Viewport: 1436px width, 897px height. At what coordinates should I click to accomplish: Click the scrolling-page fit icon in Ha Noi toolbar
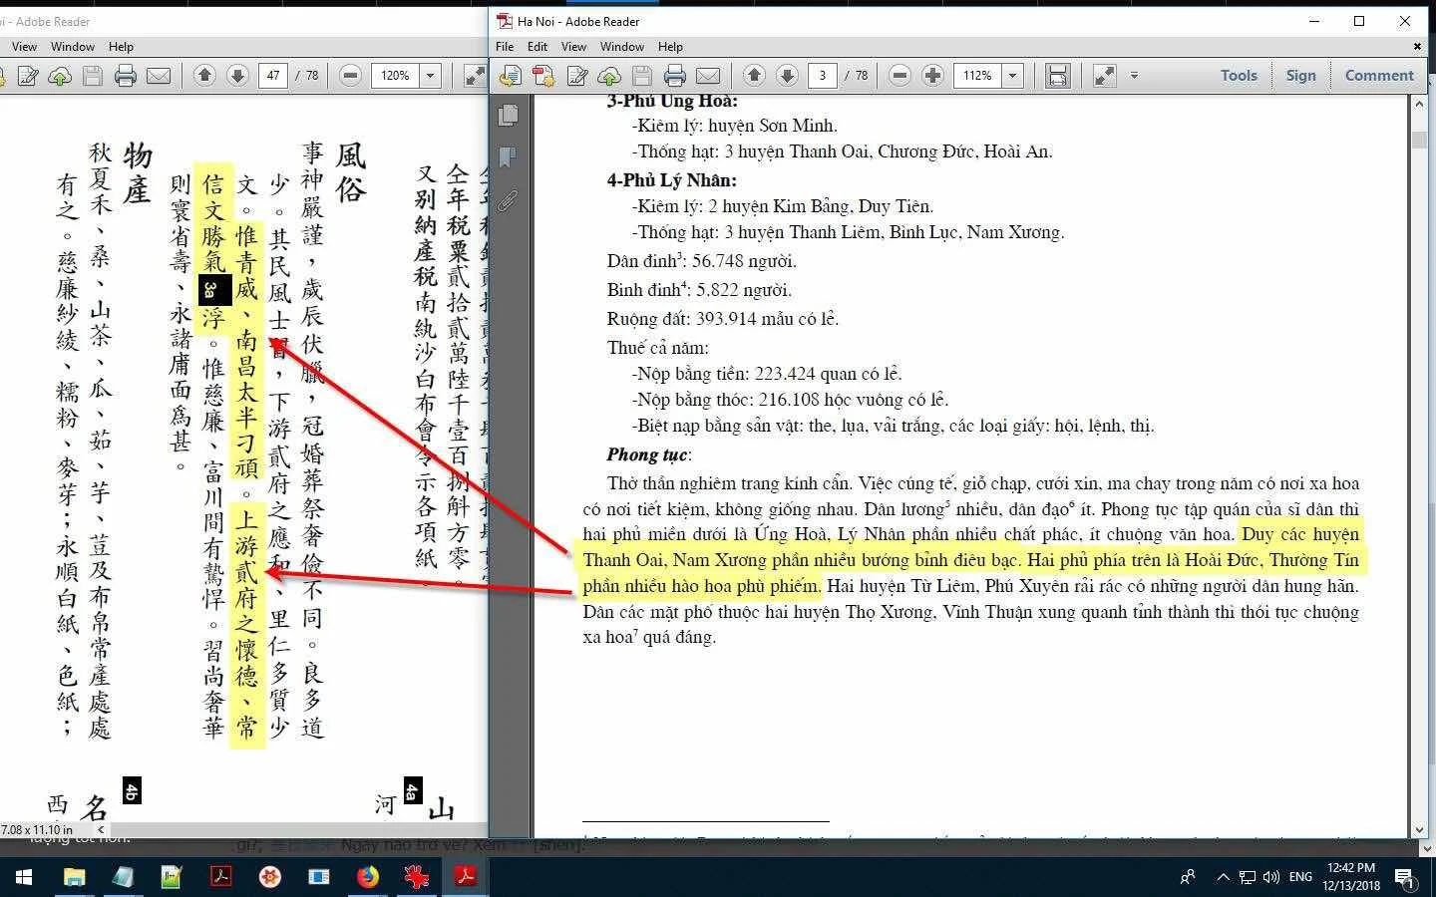[1058, 76]
